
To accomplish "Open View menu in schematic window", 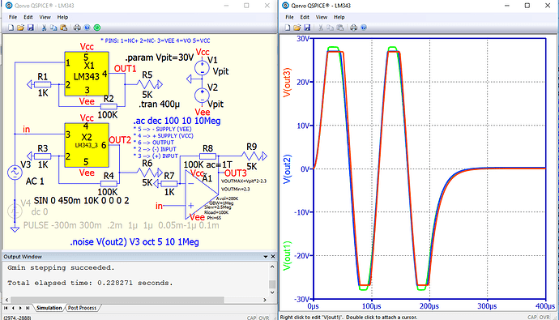I will pyautogui.click(x=45, y=17).
